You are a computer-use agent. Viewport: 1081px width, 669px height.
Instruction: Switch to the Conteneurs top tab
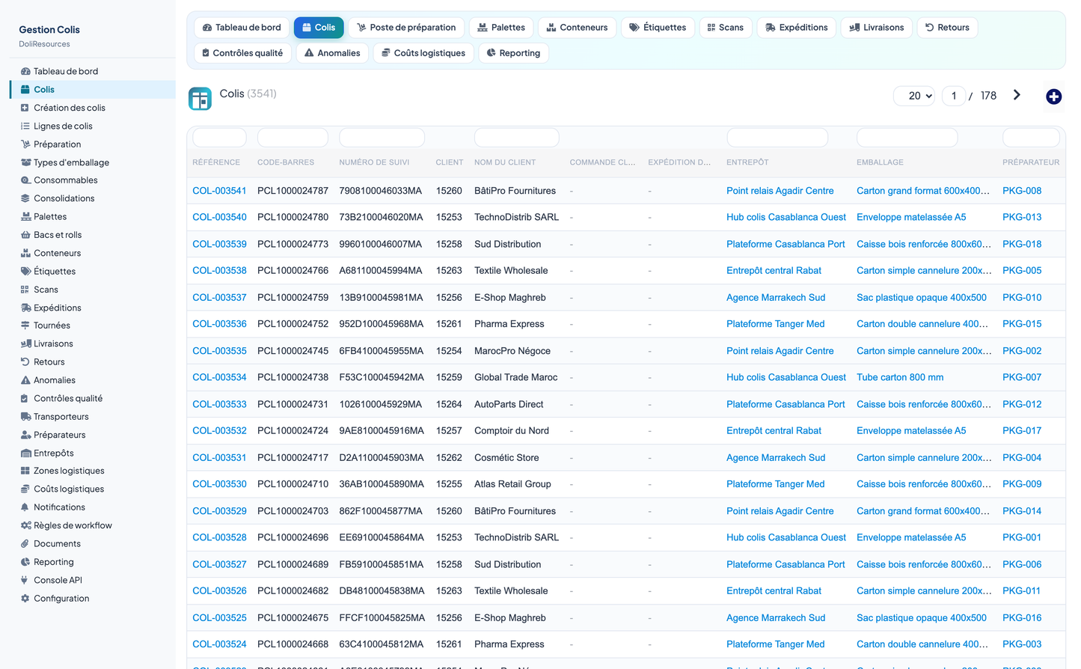[x=577, y=28]
